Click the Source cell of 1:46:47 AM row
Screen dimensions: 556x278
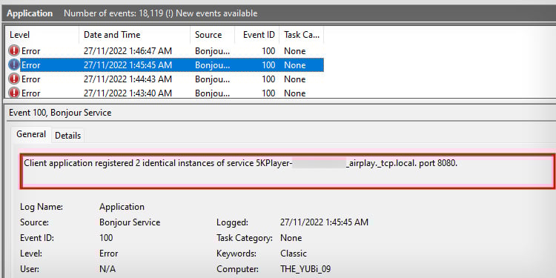tap(213, 51)
